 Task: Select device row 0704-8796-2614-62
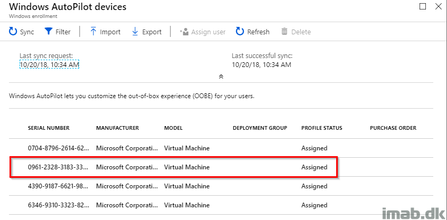(221, 148)
